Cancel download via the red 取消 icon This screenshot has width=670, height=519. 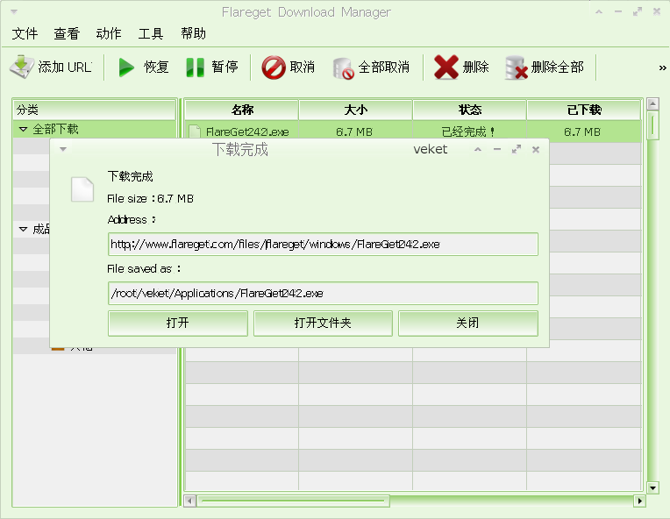click(274, 68)
